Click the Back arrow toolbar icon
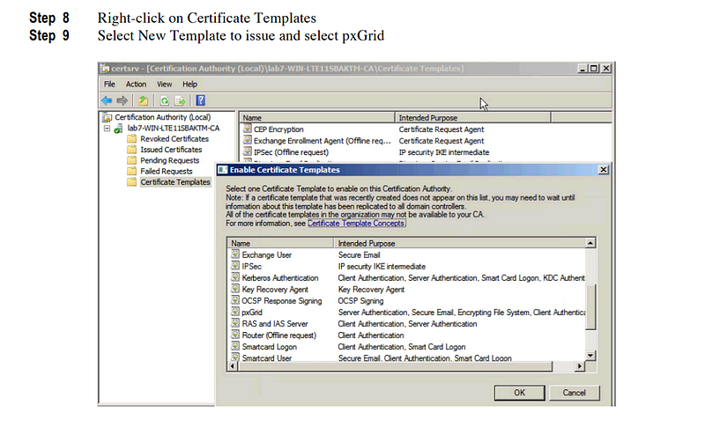 (107, 100)
